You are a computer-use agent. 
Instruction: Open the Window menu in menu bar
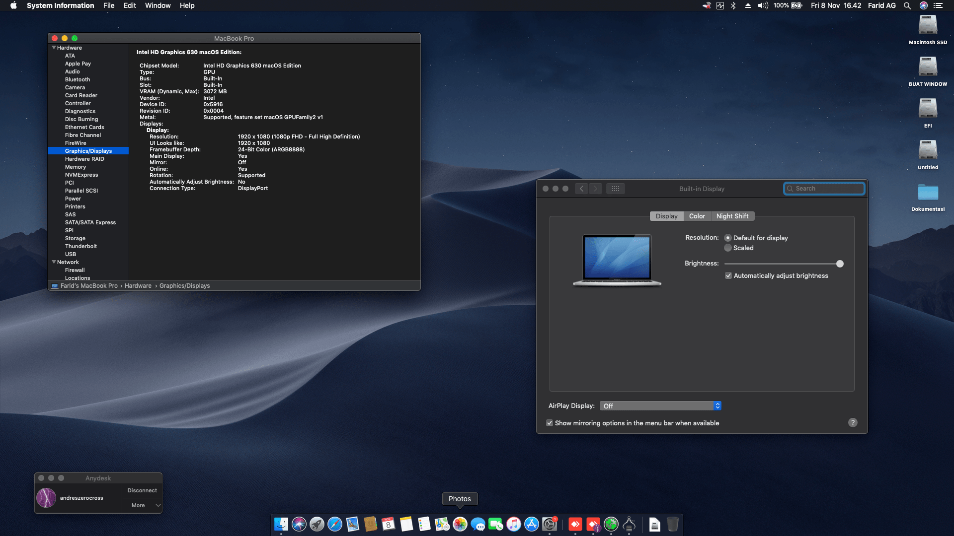[158, 5]
